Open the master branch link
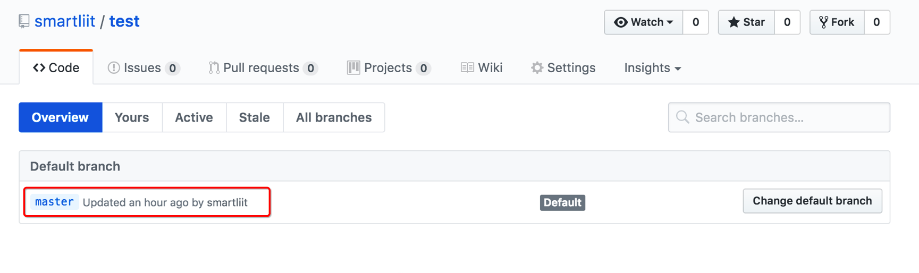The width and height of the screenshot is (919, 273). coord(54,202)
